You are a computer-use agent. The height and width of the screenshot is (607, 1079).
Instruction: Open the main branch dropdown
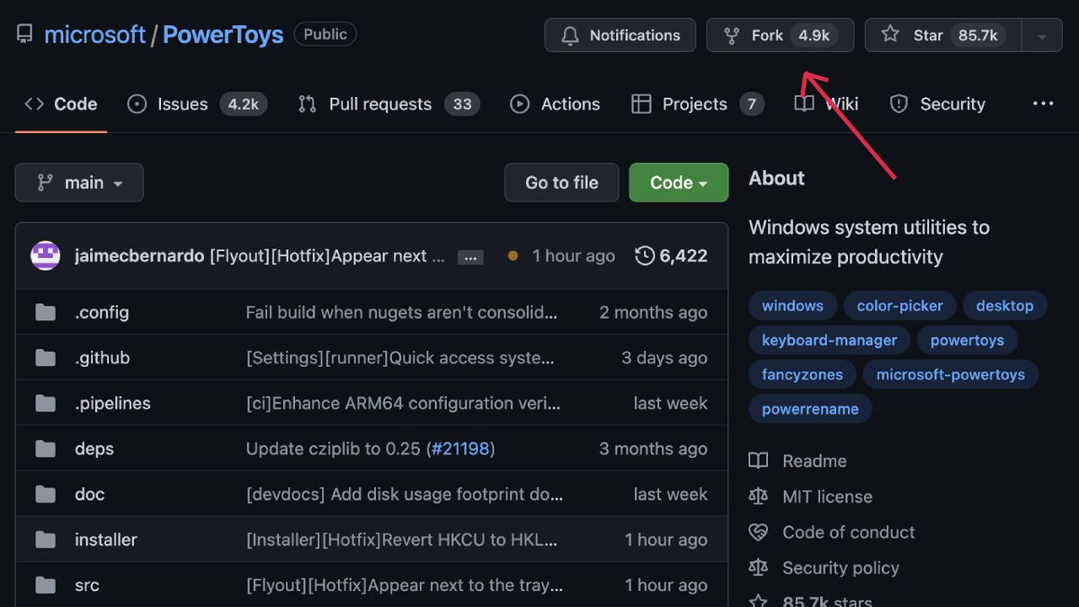point(79,182)
